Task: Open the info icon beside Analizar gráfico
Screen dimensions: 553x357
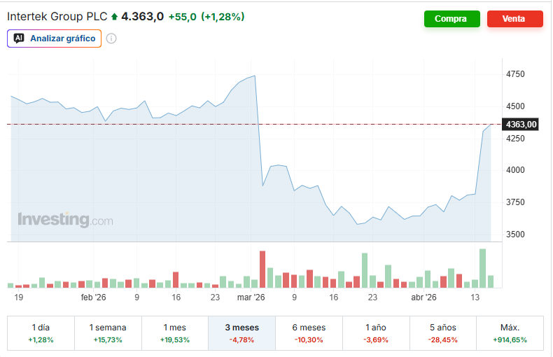Action: pyautogui.click(x=111, y=38)
